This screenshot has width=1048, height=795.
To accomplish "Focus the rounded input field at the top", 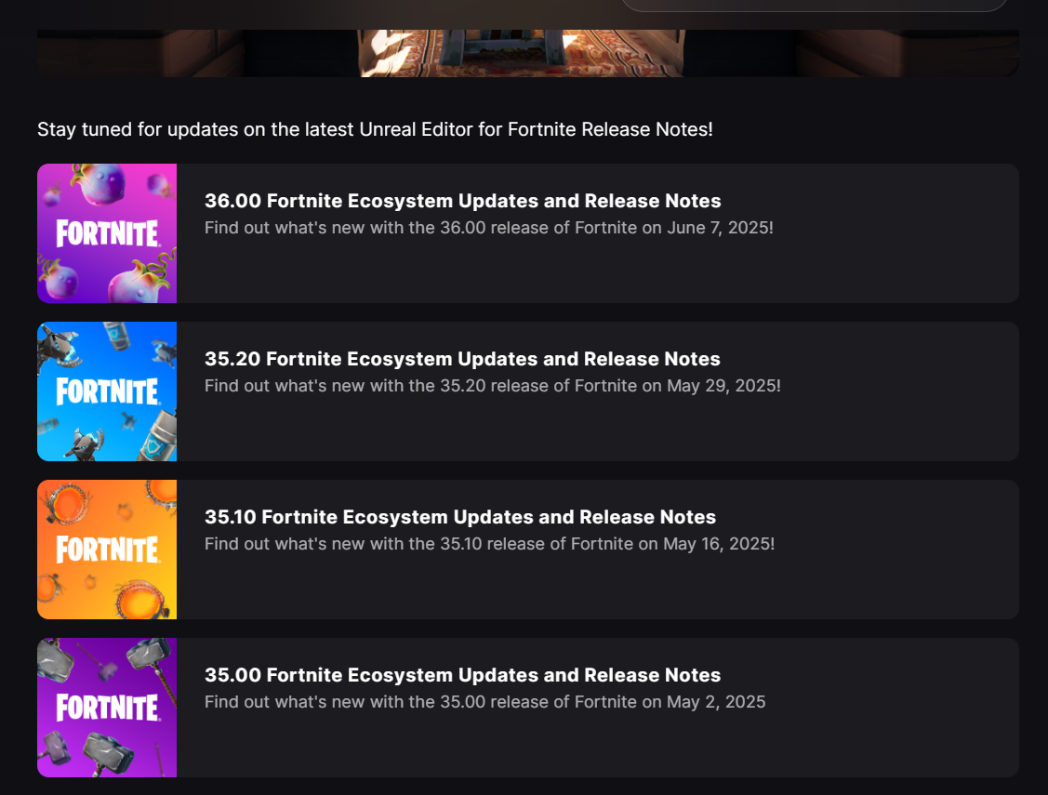I will (x=814, y=5).
